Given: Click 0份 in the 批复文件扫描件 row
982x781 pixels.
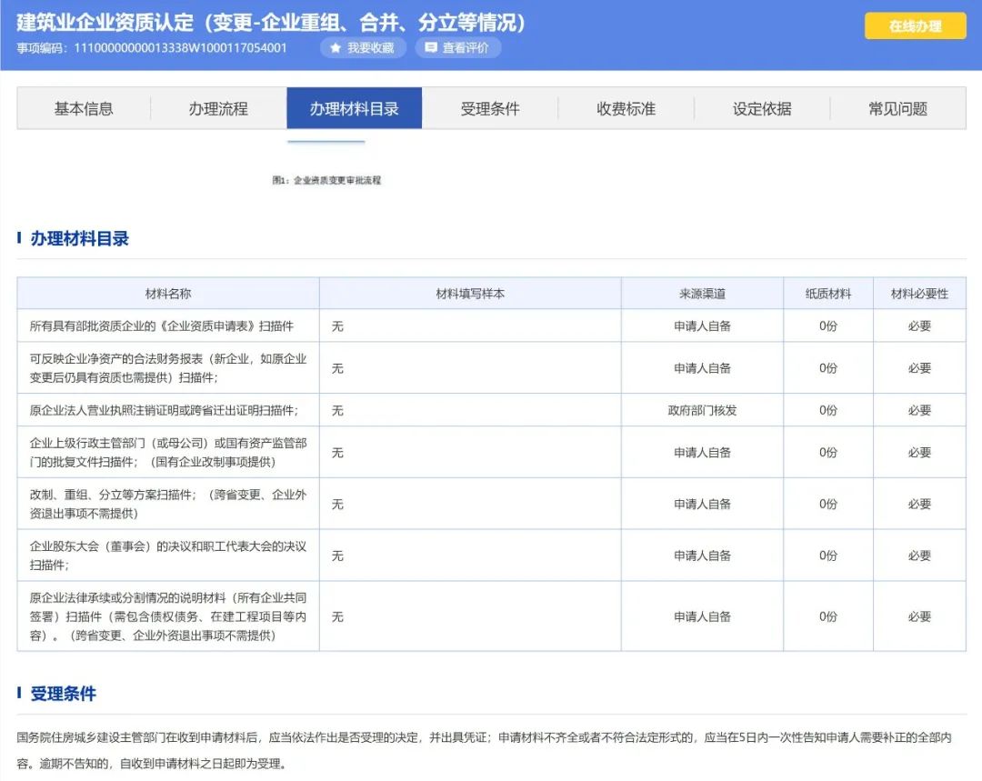Looking at the screenshot, I should click(x=828, y=452).
